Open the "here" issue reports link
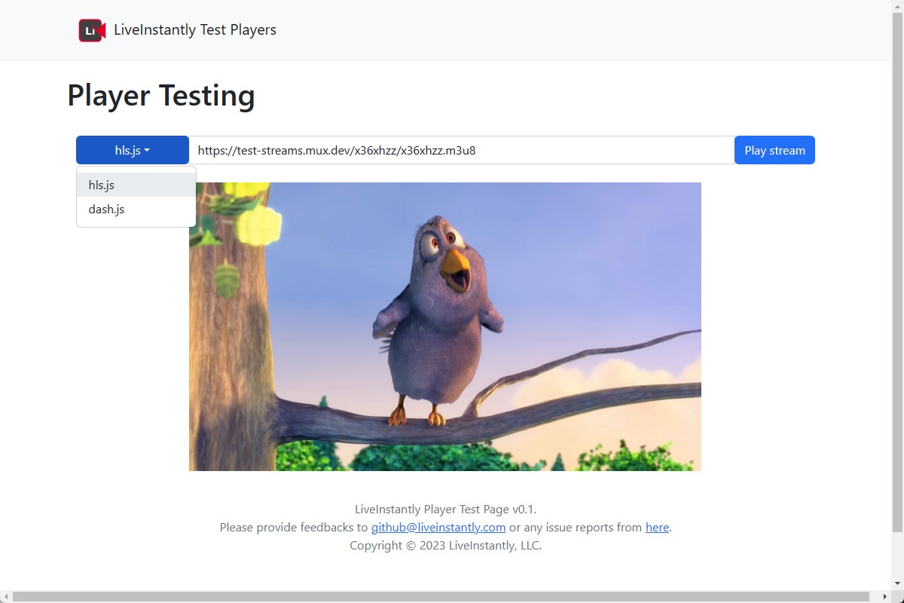This screenshot has height=603, width=904. coord(656,527)
